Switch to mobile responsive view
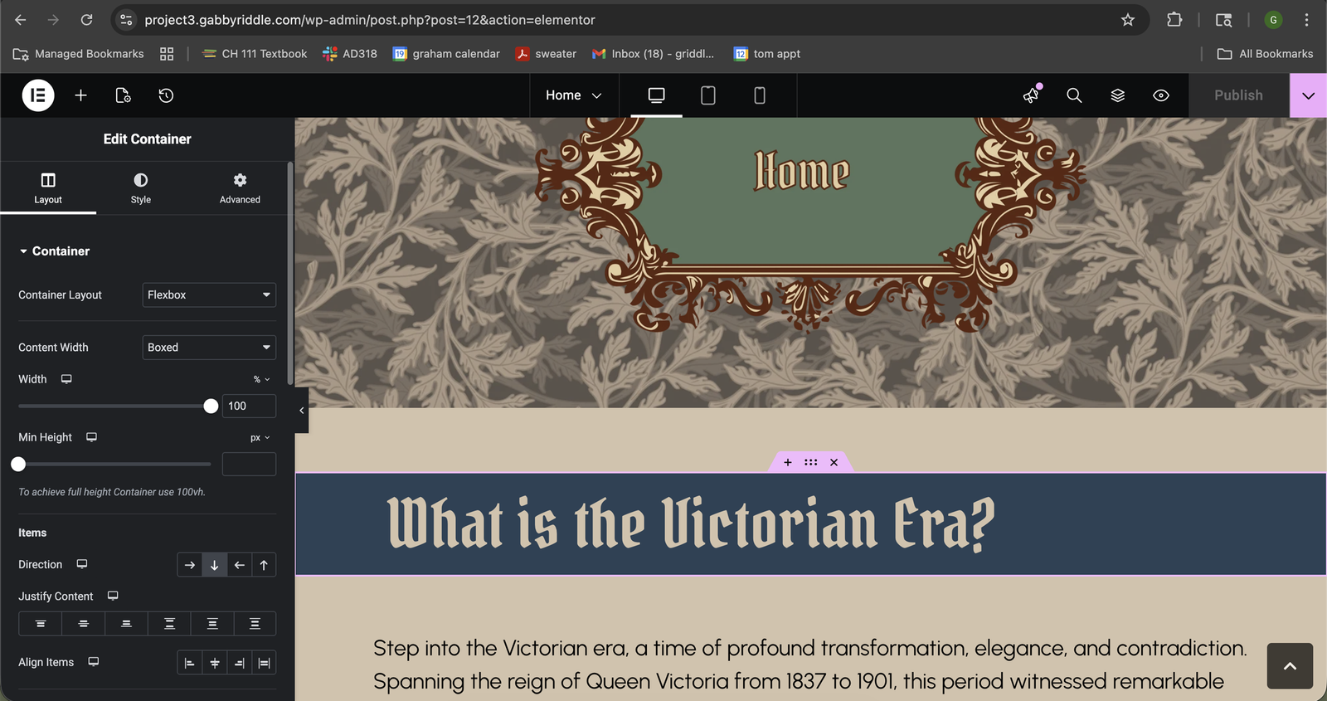The width and height of the screenshot is (1327, 701). pyautogui.click(x=759, y=95)
